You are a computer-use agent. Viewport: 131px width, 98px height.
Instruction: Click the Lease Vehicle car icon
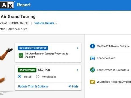[x=93, y=58]
